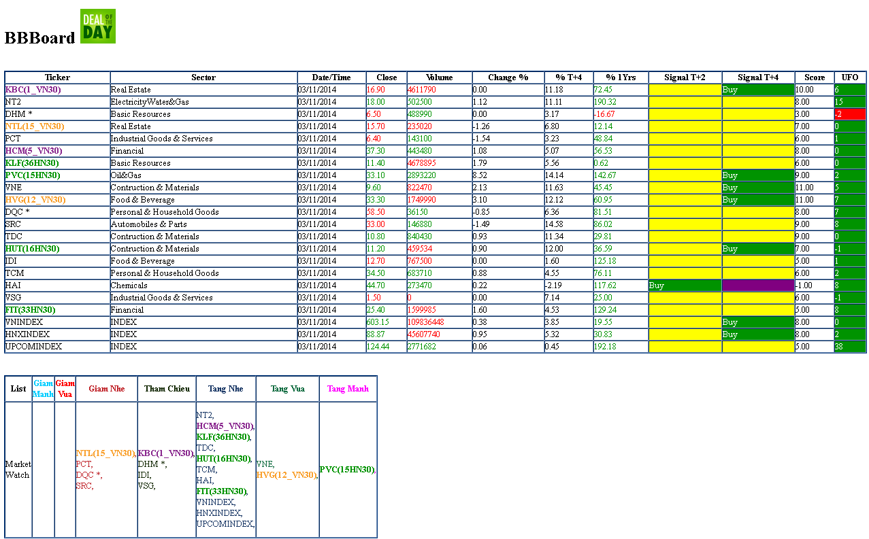Click VNE in the Tang Vua list
The width and height of the screenshot is (869, 539).
tap(265, 464)
